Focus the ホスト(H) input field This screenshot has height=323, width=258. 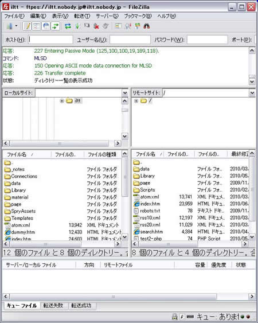pos(50,40)
